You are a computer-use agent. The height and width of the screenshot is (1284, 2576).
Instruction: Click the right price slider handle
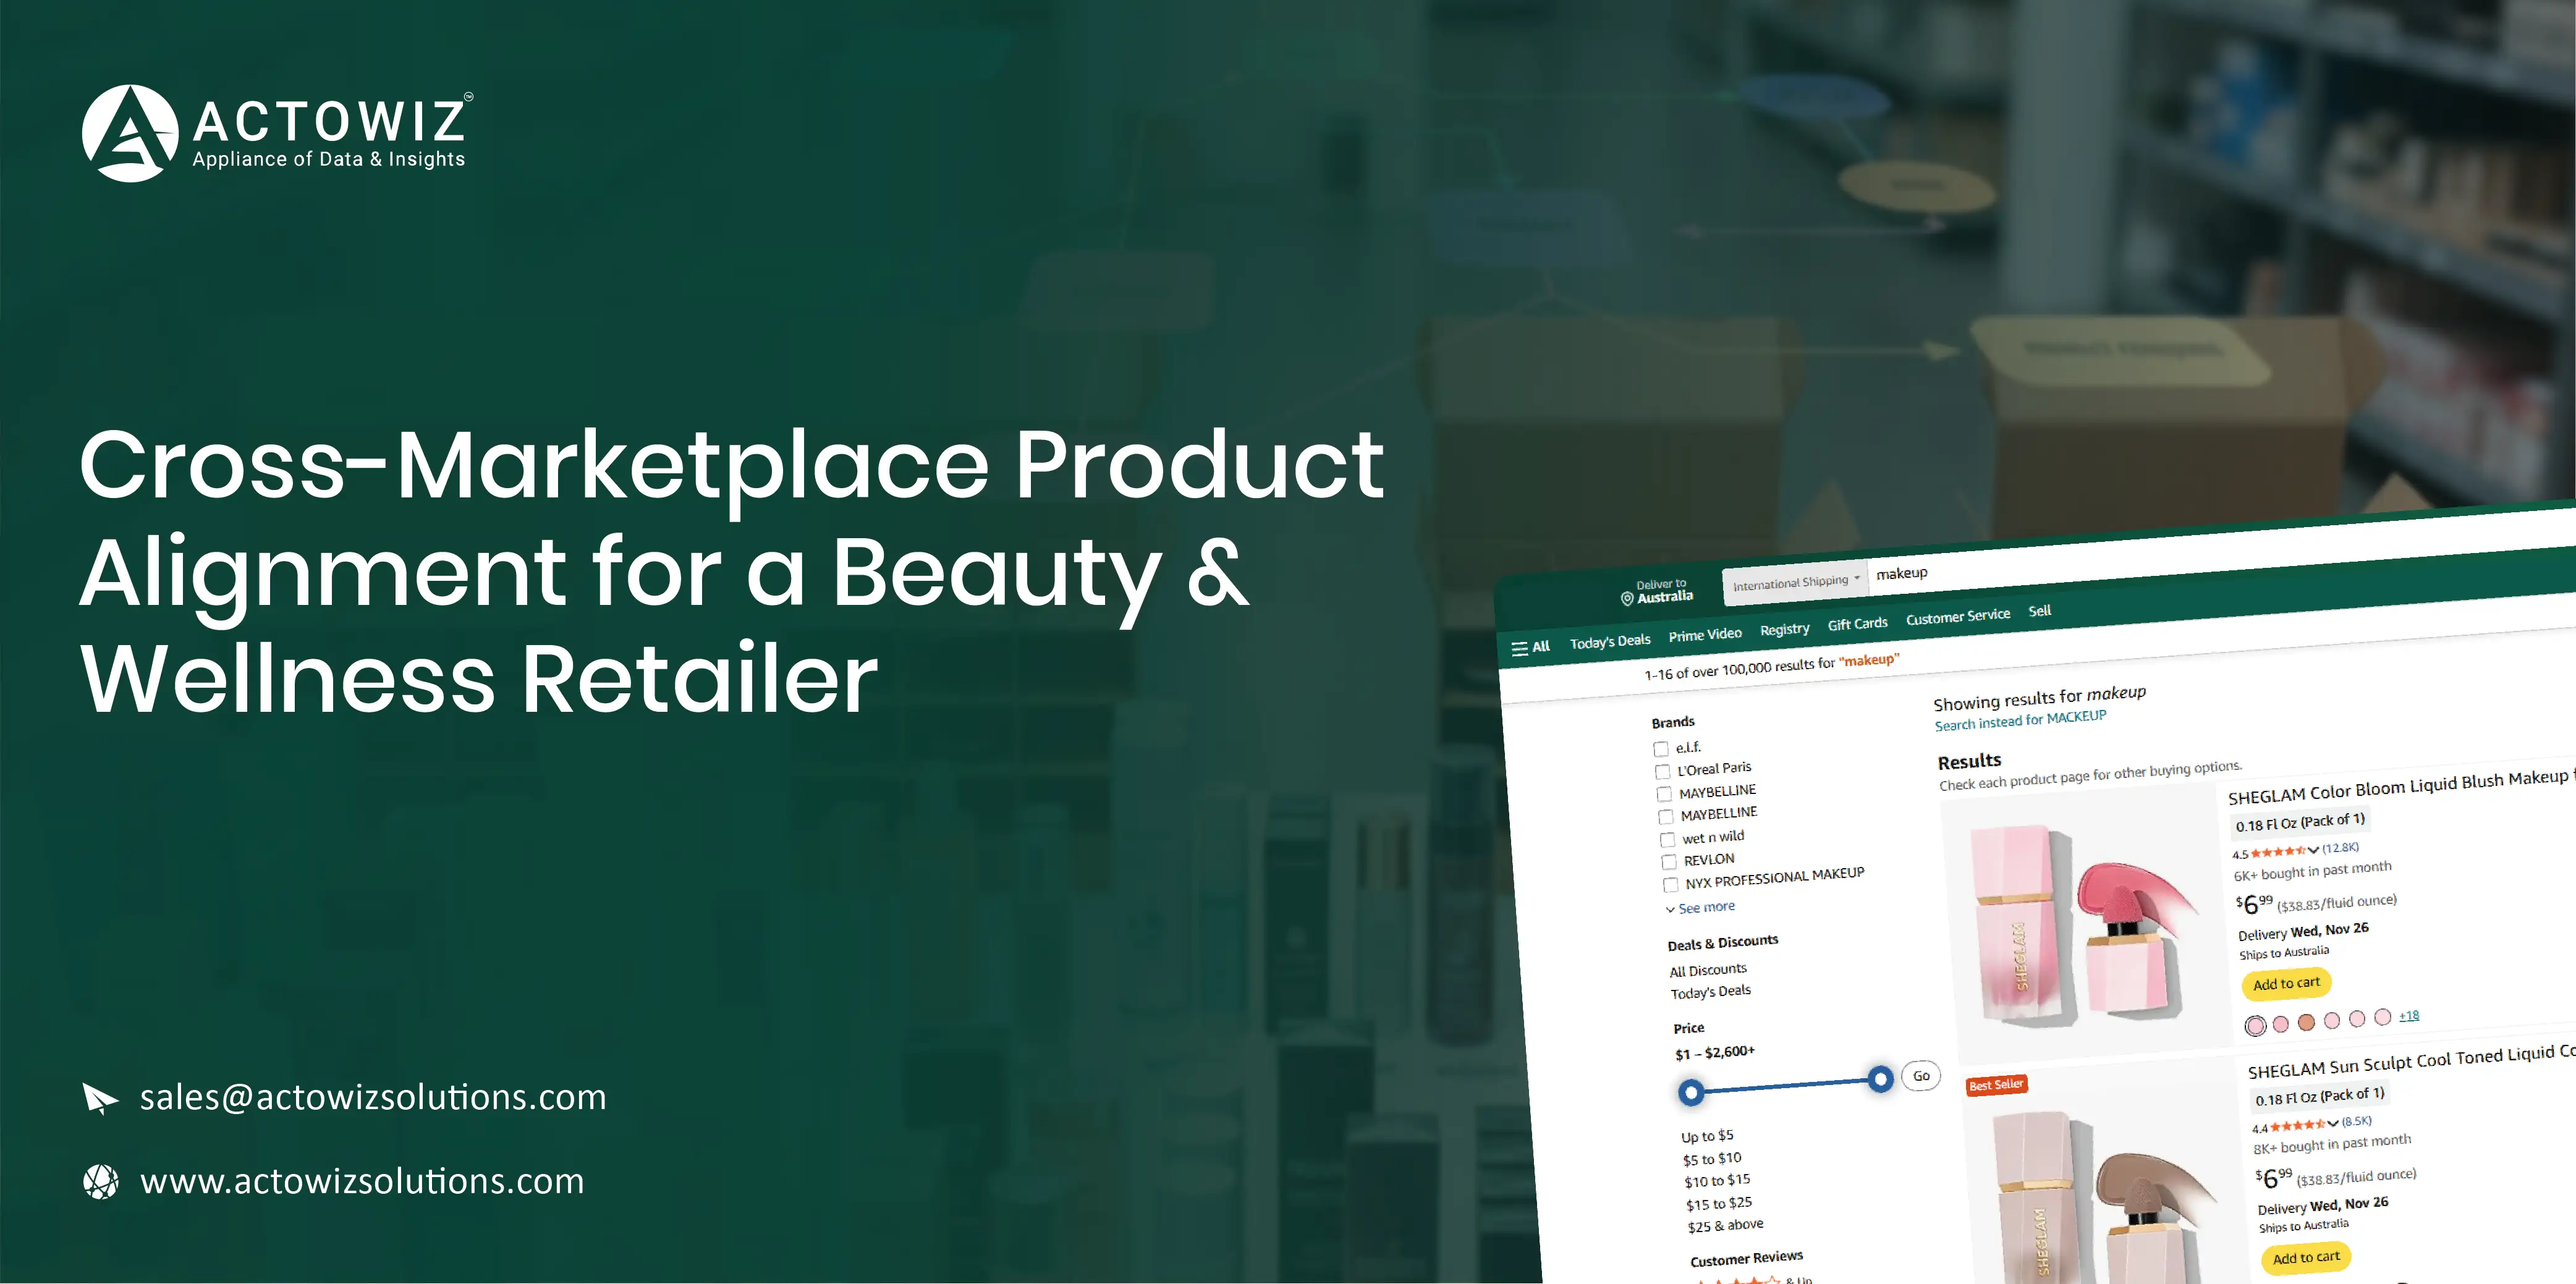[x=1880, y=1079]
